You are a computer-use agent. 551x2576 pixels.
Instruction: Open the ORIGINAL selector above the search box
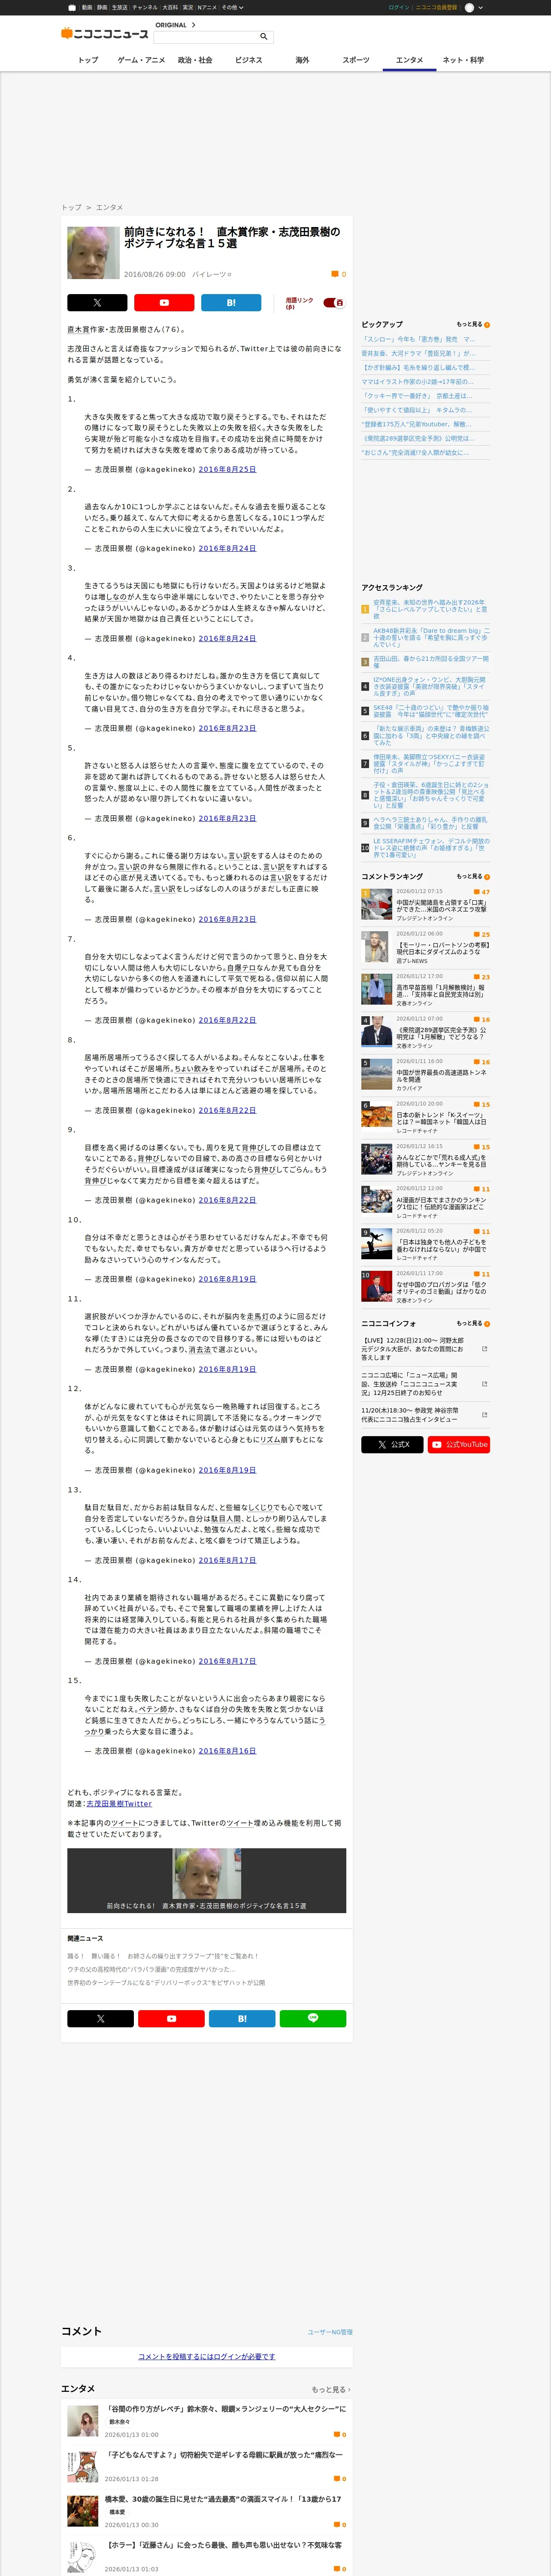pos(175,25)
